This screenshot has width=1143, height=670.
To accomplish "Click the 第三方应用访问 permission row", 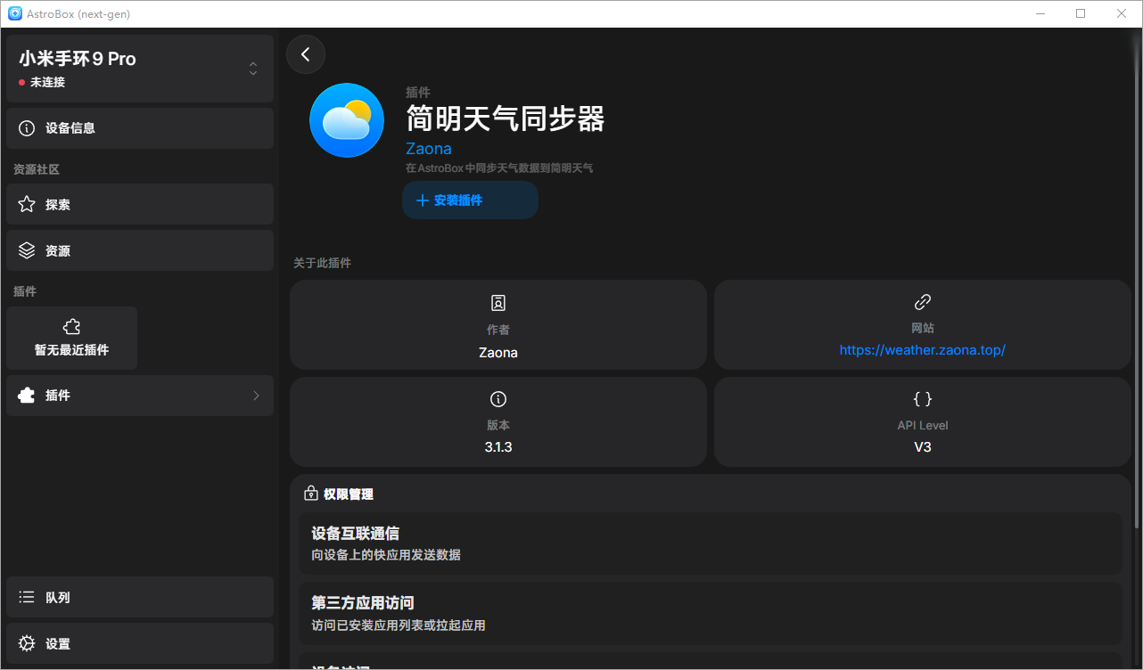I will click(x=710, y=613).
